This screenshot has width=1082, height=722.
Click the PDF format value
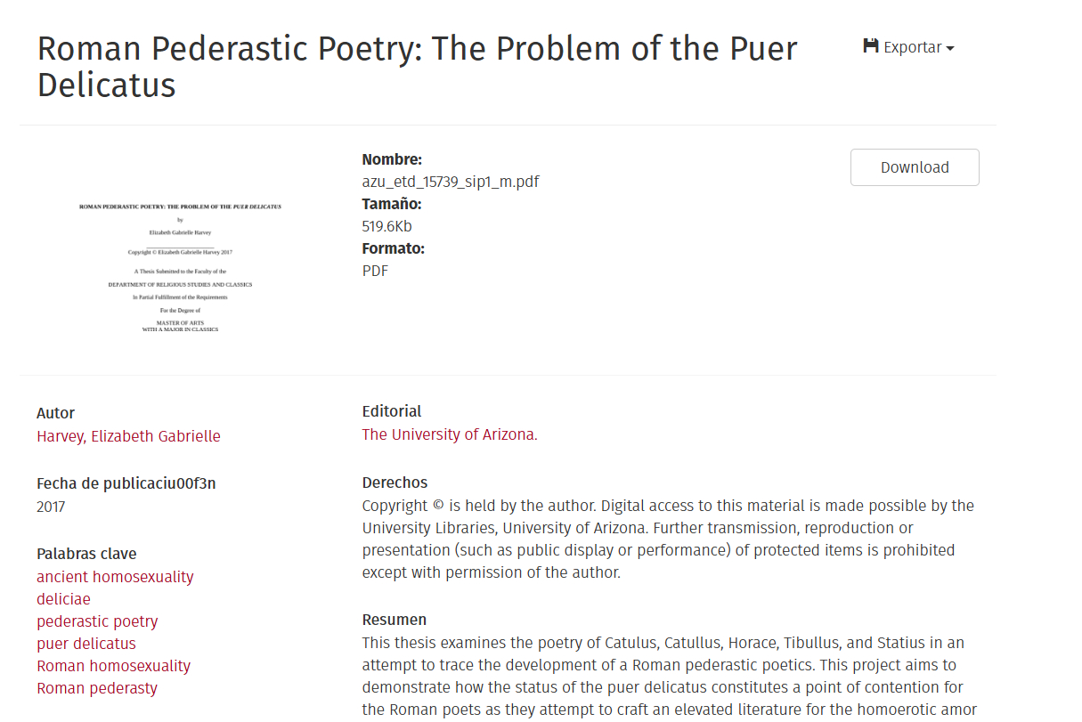[x=375, y=271]
